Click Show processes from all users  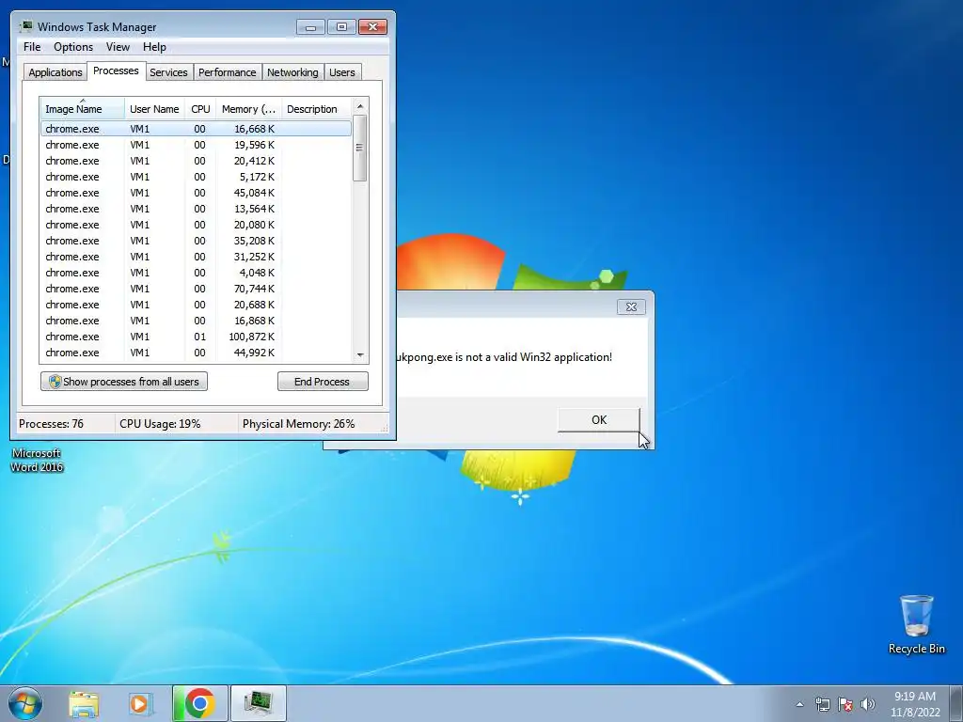tap(124, 382)
